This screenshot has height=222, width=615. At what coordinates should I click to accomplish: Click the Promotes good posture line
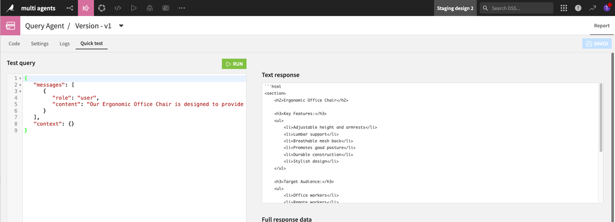click(319, 148)
